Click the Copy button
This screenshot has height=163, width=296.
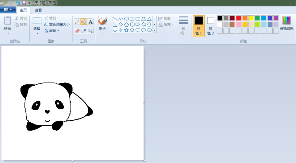(x=21, y=24)
